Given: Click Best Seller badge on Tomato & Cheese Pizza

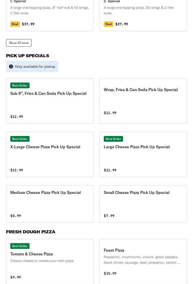Looking at the screenshot, I should point(20,246).
